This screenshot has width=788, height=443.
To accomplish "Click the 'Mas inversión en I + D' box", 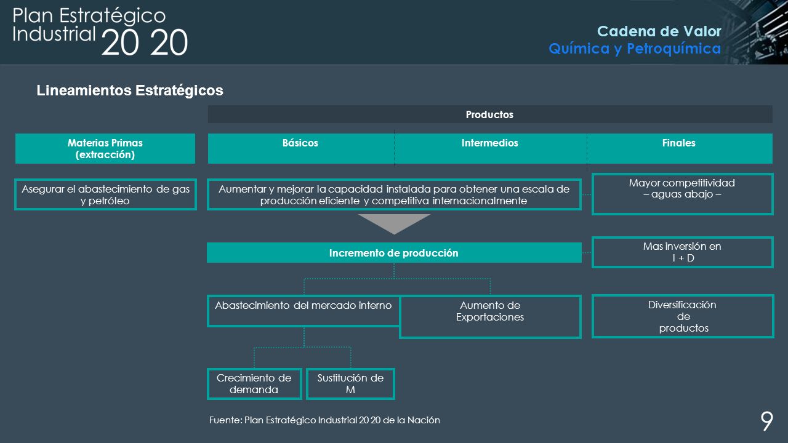I will click(683, 252).
